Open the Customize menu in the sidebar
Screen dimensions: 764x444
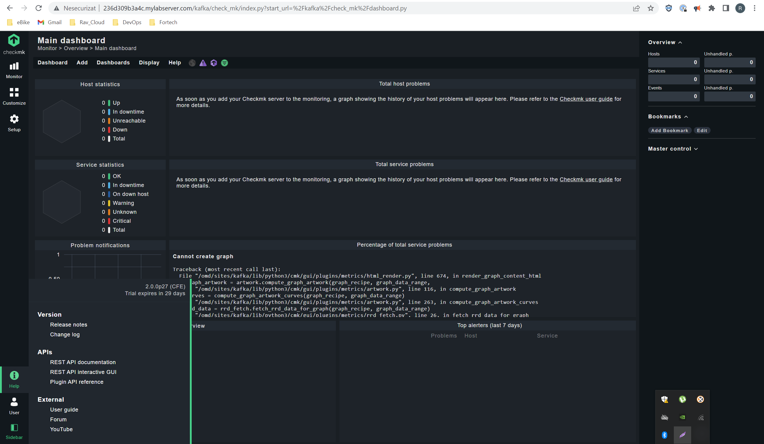coord(14,96)
